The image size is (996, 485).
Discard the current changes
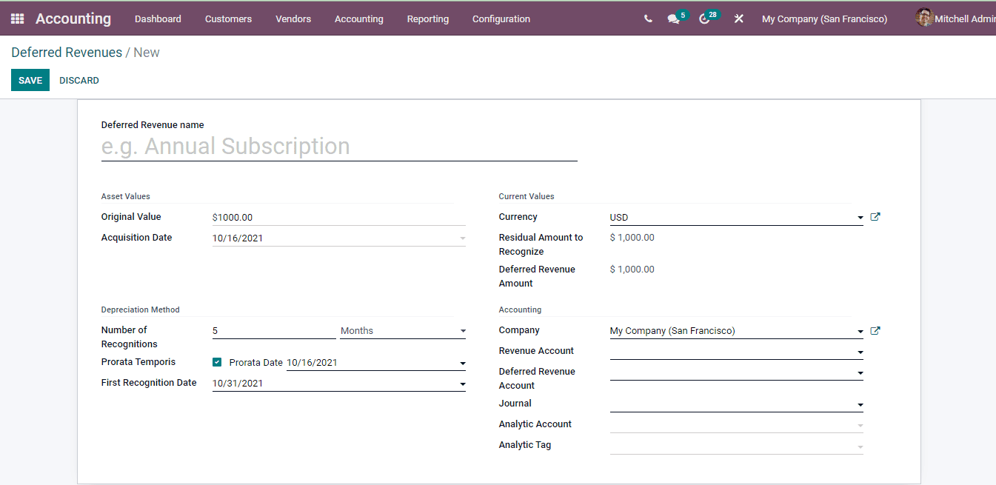(78, 80)
